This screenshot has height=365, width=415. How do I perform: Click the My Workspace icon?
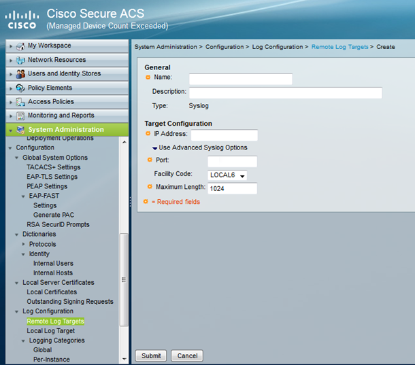[20, 46]
